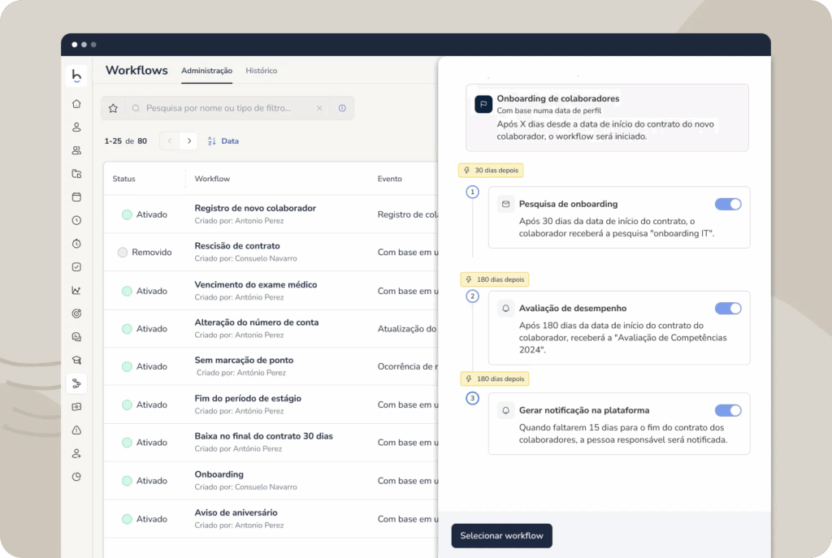Select the user profile icon in the sidebar
Viewport: 832px width, 558px height.
click(x=76, y=127)
